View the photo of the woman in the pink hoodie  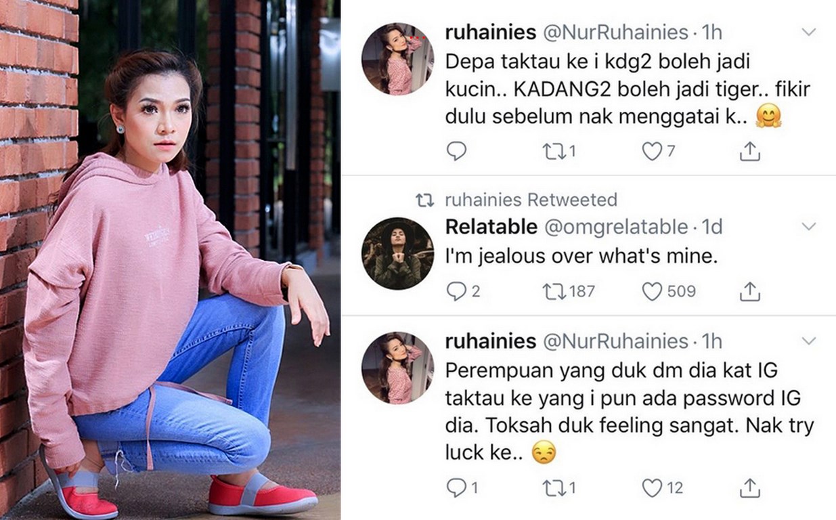coord(170,260)
